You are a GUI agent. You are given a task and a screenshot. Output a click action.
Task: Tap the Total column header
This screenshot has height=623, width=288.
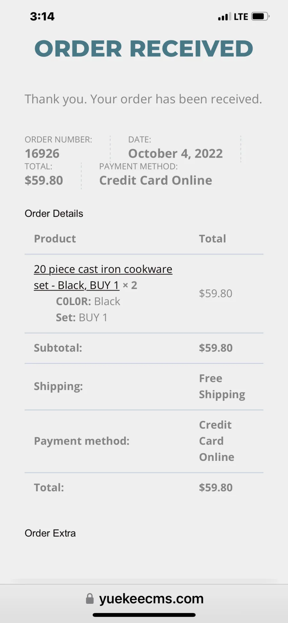point(212,239)
